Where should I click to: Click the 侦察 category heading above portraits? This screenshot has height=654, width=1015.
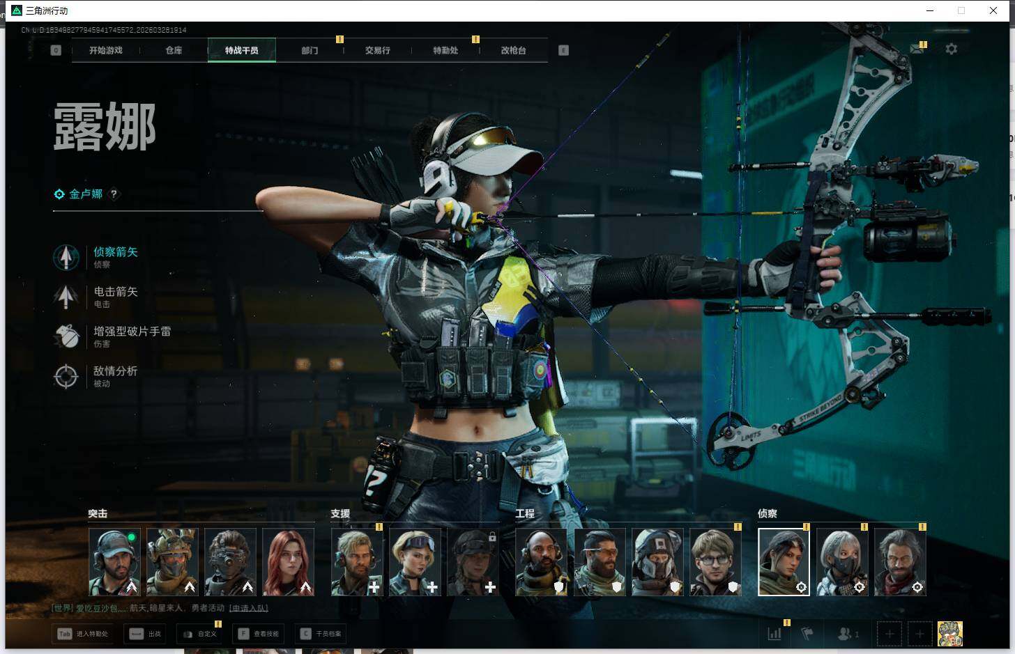(768, 514)
